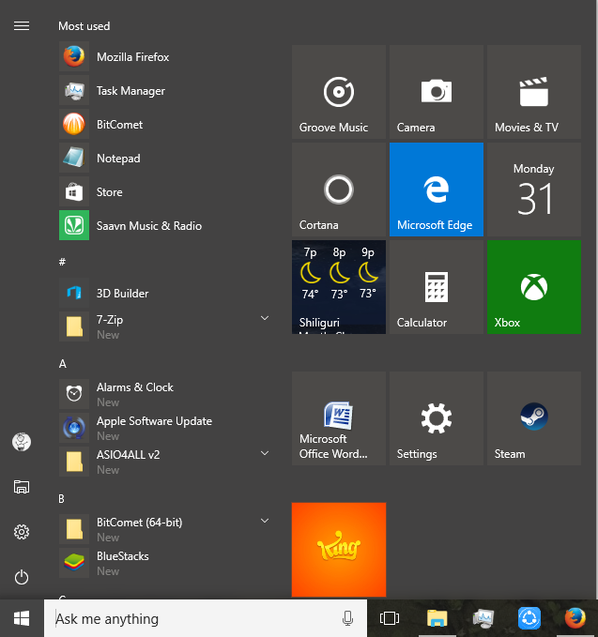This screenshot has width=598, height=637.
Task: Open BitComet in Most used list
Action: click(164, 125)
